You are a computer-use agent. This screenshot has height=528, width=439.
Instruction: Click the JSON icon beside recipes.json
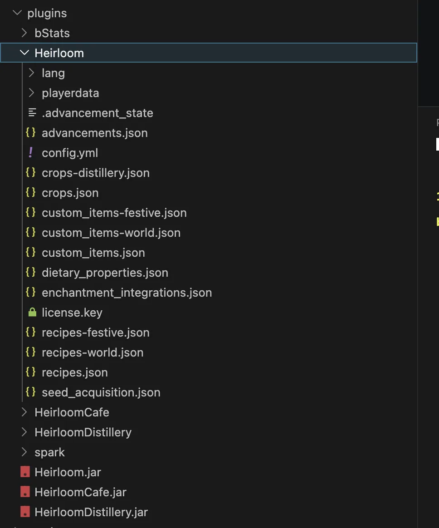31,372
